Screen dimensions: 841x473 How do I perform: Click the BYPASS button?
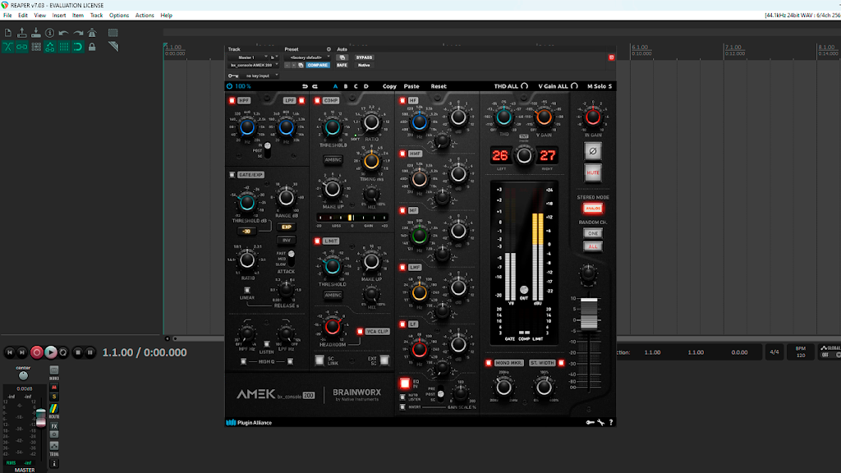point(364,57)
